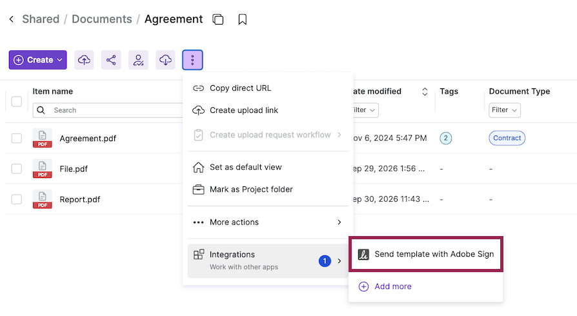The image size is (577, 316).
Task: Click the Contract document type tag
Action: pos(507,138)
